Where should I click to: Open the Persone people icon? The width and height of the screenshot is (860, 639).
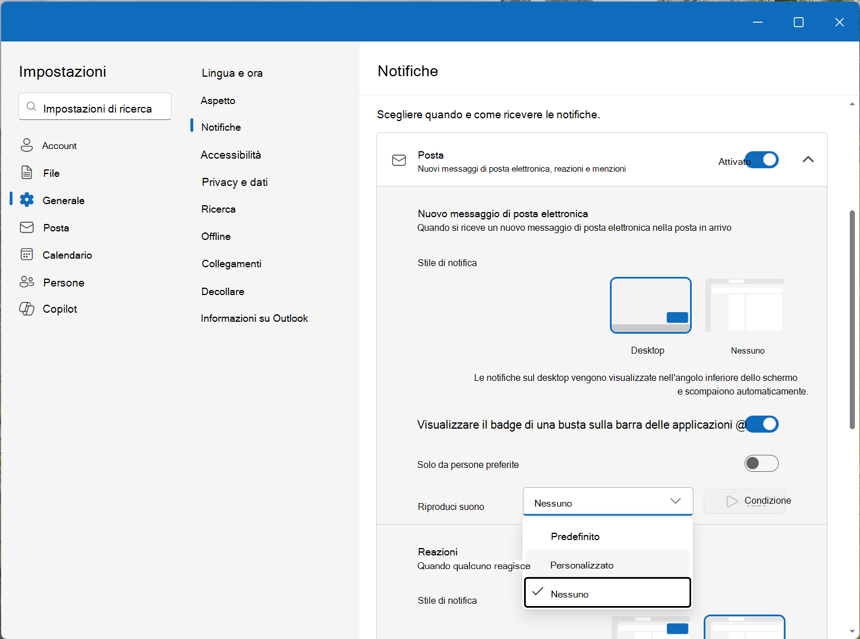click(x=27, y=281)
